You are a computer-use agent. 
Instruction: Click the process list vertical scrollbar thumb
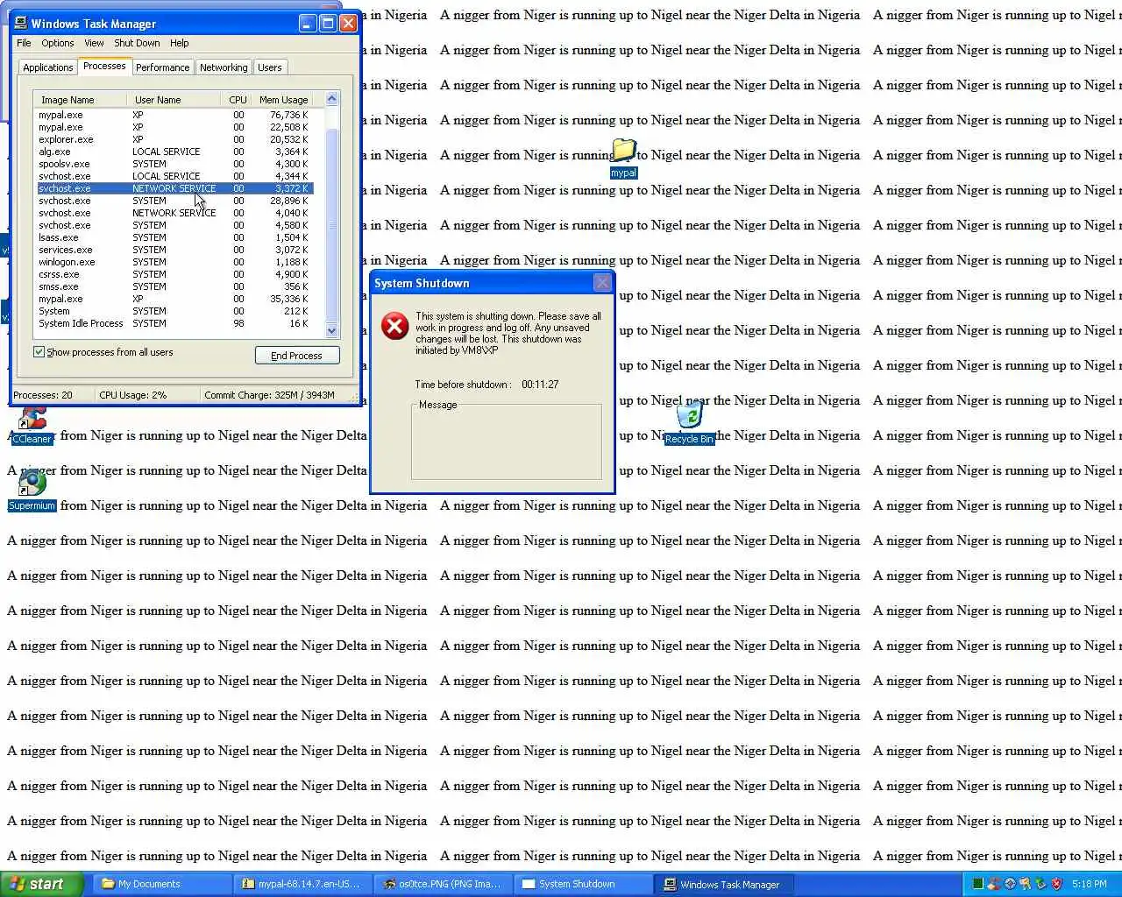pos(331,225)
